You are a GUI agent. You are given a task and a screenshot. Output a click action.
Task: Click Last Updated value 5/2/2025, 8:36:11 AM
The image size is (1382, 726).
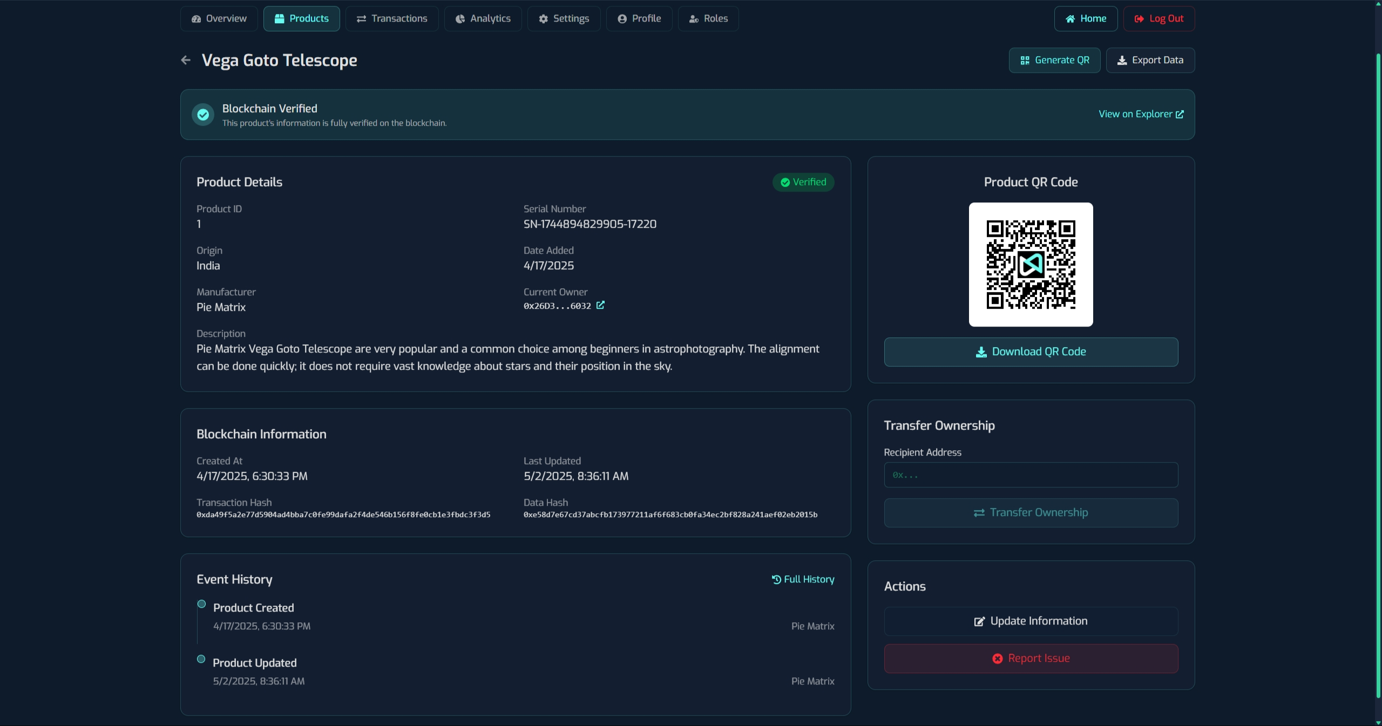point(576,476)
